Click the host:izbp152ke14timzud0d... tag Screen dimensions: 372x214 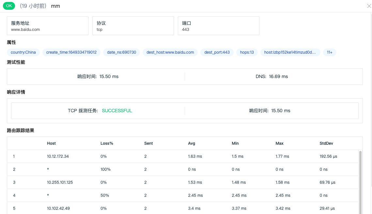pyautogui.click(x=290, y=52)
